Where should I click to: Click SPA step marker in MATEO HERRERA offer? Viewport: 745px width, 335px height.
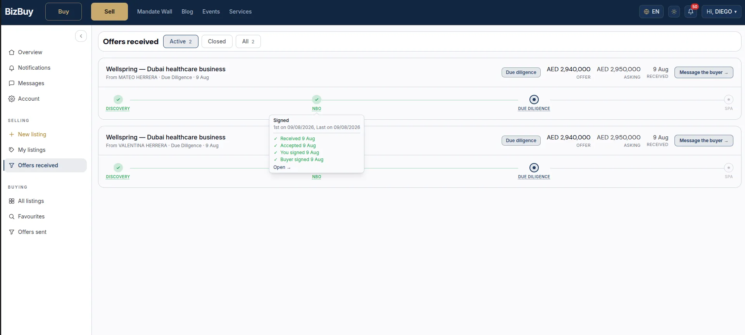point(729,100)
